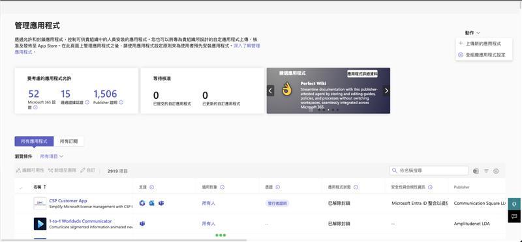Screen dimensions: 522x242
Task: Click the Publisher column header
Action: click(461, 187)
